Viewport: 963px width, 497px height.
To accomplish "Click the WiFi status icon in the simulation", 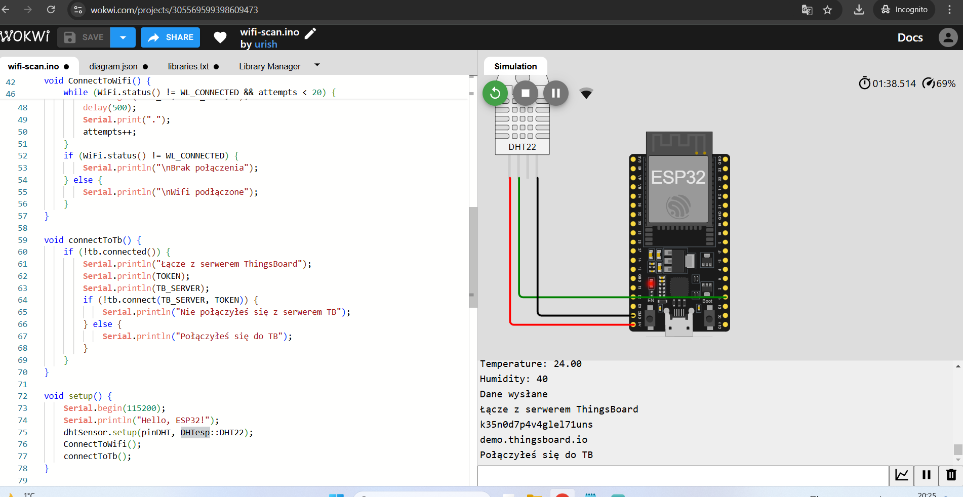I will (586, 94).
